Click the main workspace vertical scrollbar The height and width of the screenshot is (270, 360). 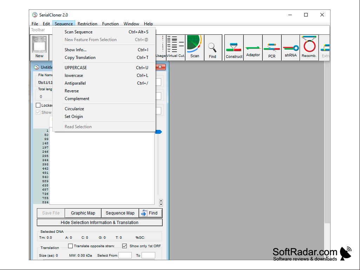pos(327,142)
